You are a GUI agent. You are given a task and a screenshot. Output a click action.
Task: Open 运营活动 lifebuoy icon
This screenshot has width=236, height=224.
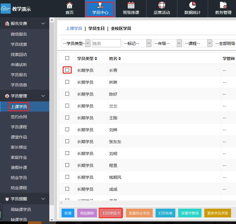tap(162, 5)
